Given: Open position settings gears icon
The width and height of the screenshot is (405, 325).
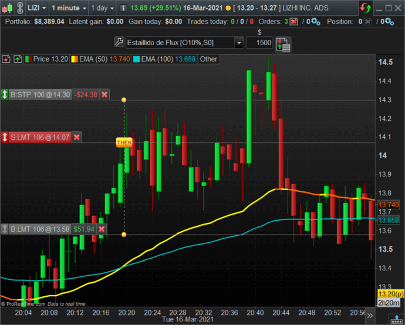Looking at the screenshot, I should tap(390, 22).
